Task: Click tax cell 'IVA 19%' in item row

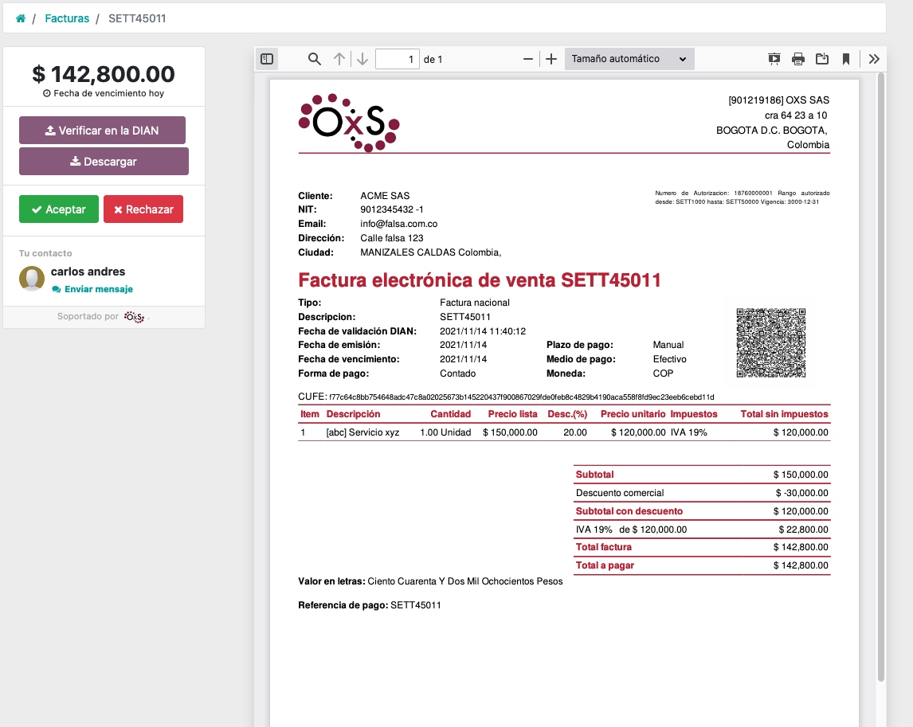Action: click(x=689, y=432)
